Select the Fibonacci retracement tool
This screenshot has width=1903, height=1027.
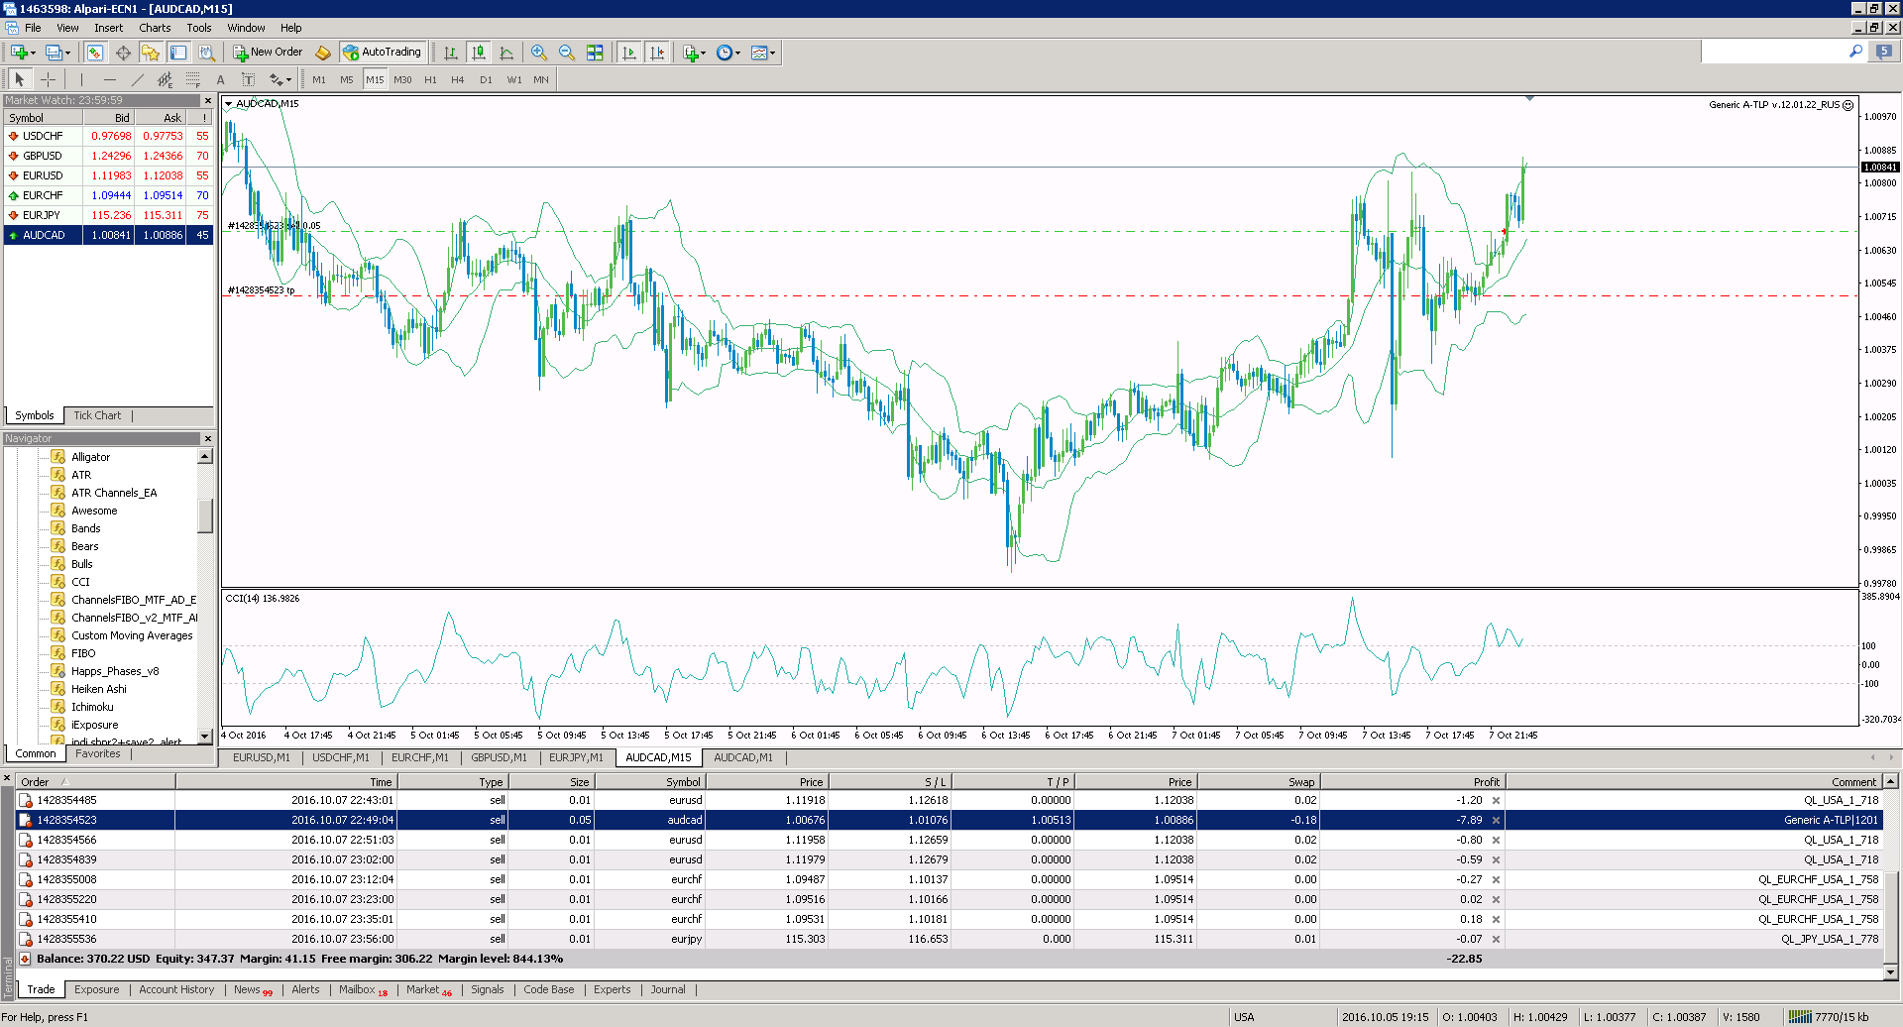tap(192, 79)
